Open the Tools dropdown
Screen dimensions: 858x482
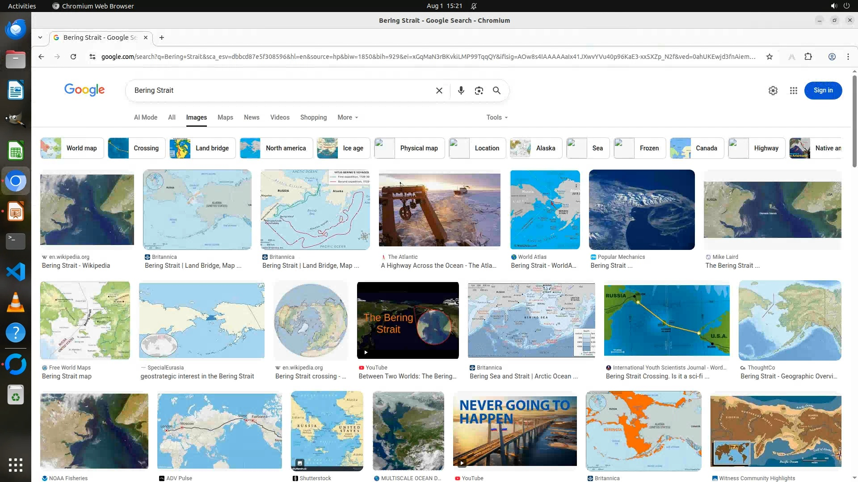click(497, 117)
